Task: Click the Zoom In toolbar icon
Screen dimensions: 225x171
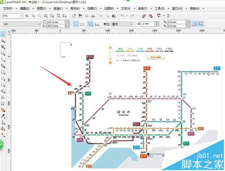Action: [27, 16]
